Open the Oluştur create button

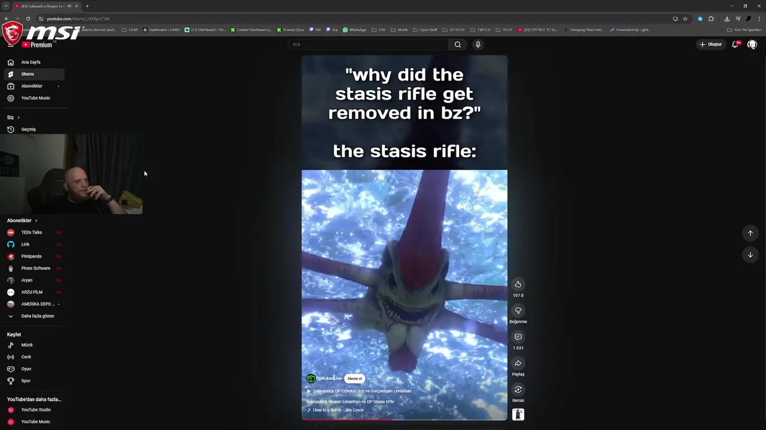click(x=711, y=44)
